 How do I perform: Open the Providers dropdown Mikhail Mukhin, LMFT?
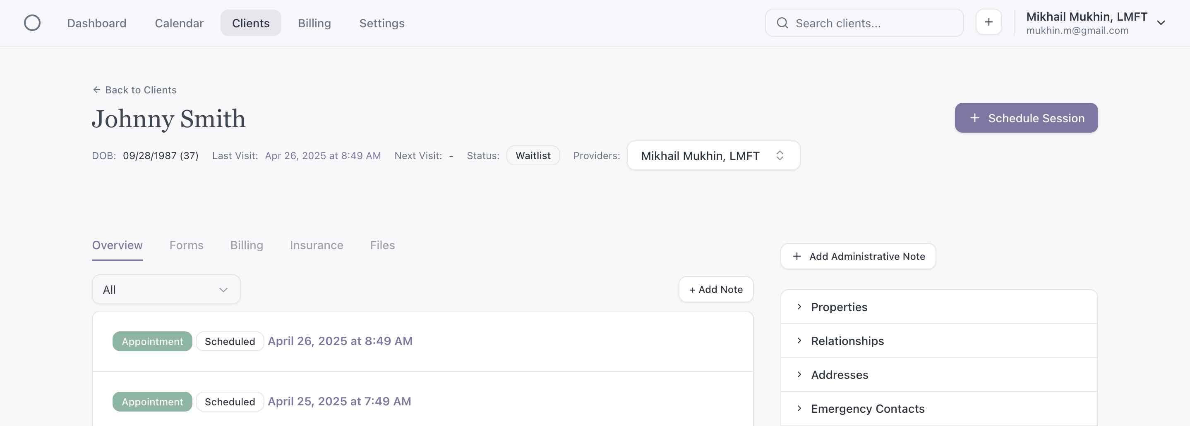click(x=713, y=155)
